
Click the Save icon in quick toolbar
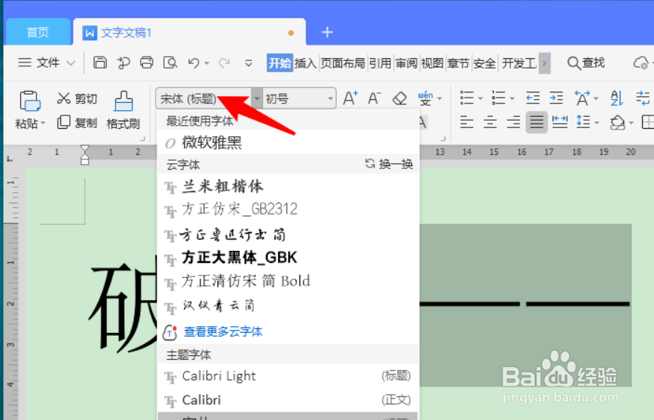100,63
